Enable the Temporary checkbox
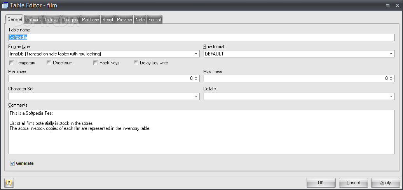 (x=12, y=63)
